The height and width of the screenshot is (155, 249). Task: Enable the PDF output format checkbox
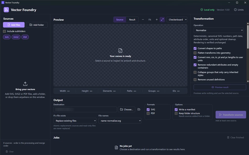click(x=148, y=114)
